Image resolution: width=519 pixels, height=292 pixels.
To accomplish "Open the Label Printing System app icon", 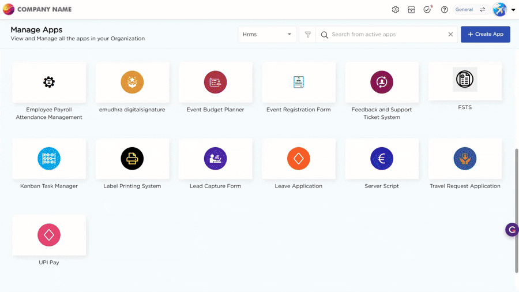I will (x=132, y=159).
